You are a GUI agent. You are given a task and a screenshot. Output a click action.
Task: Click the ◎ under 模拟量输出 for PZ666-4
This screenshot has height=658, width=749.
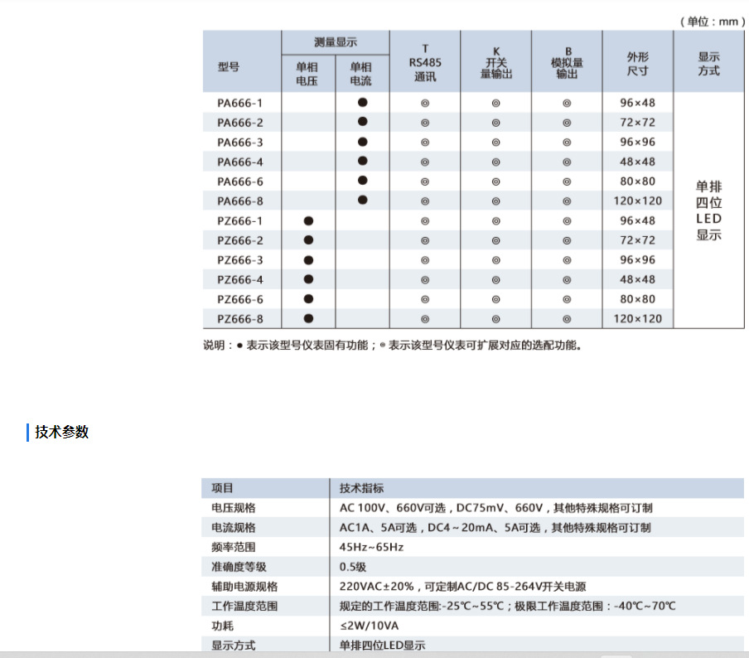tap(568, 279)
